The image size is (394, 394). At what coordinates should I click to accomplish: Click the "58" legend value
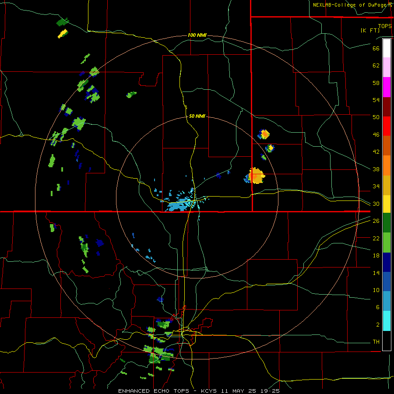(x=376, y=83)
